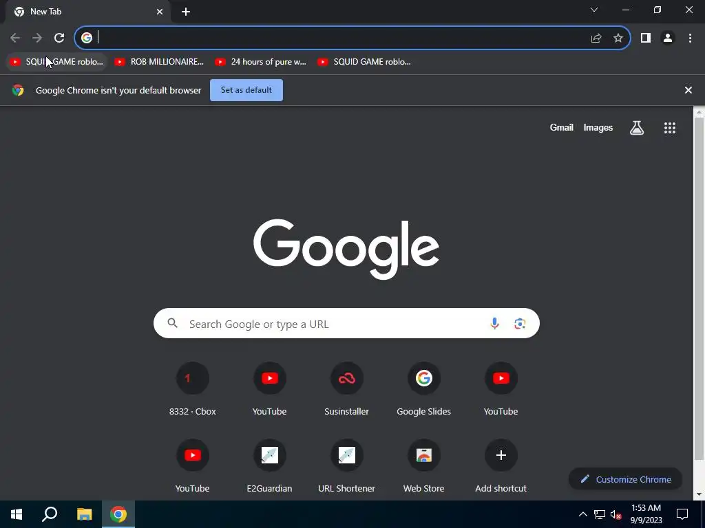The height and width of the screenshot is (528, 705).
Task: Open ROB MILLIONAIRE... bookmark
Action: click(160, 62)
